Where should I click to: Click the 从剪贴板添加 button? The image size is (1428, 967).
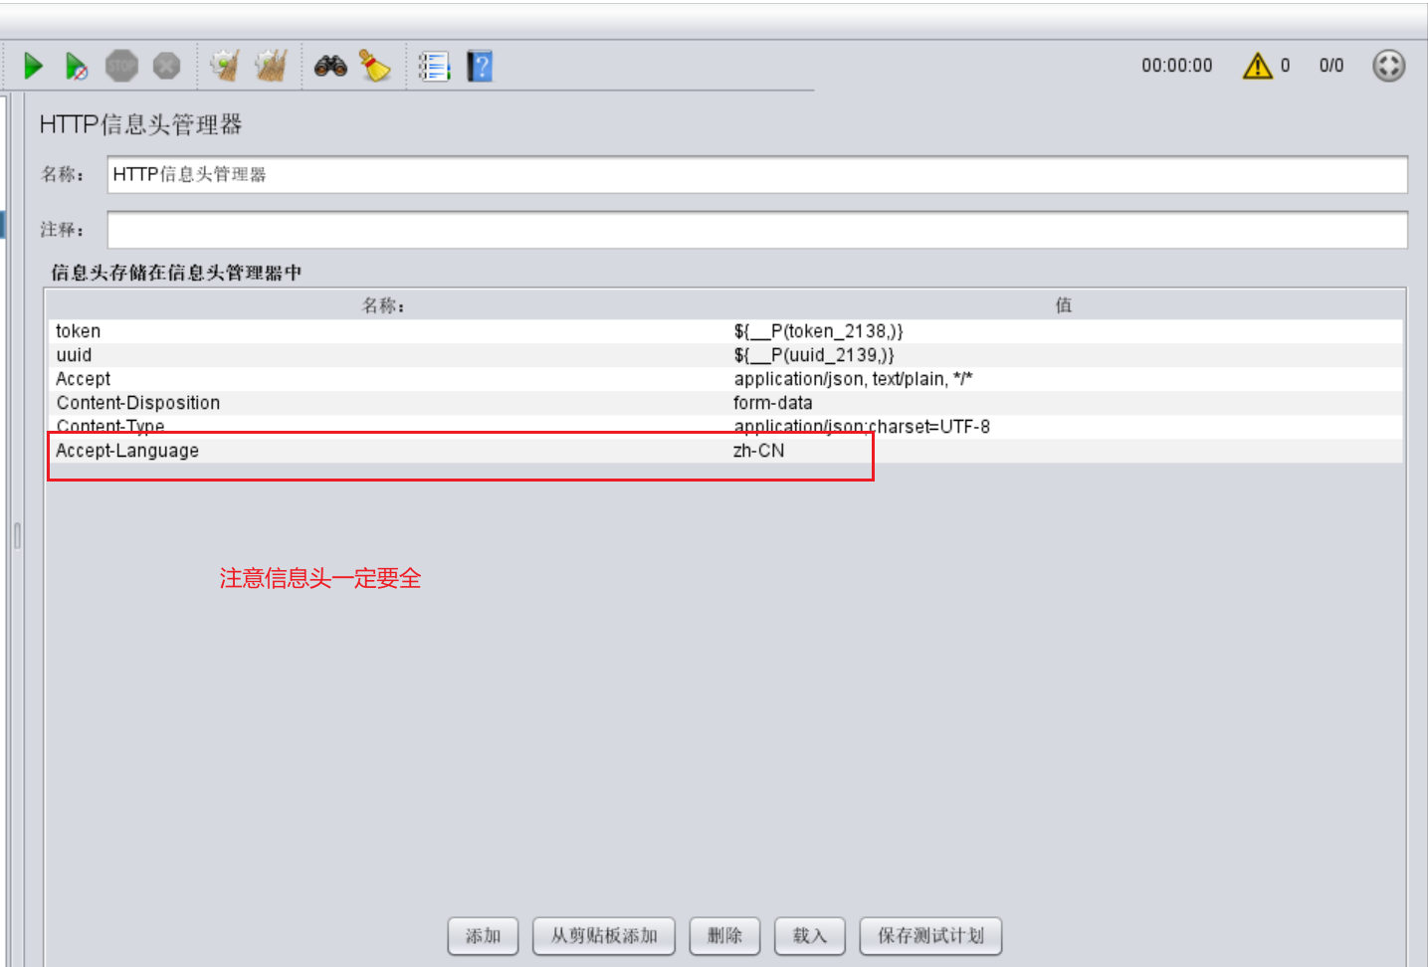pyautogui.click(x=604, y=936)
